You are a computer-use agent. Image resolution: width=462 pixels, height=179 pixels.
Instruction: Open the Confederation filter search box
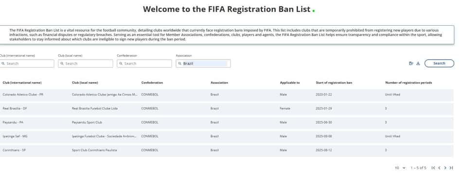pyautogui.click(x=144, y=64)
